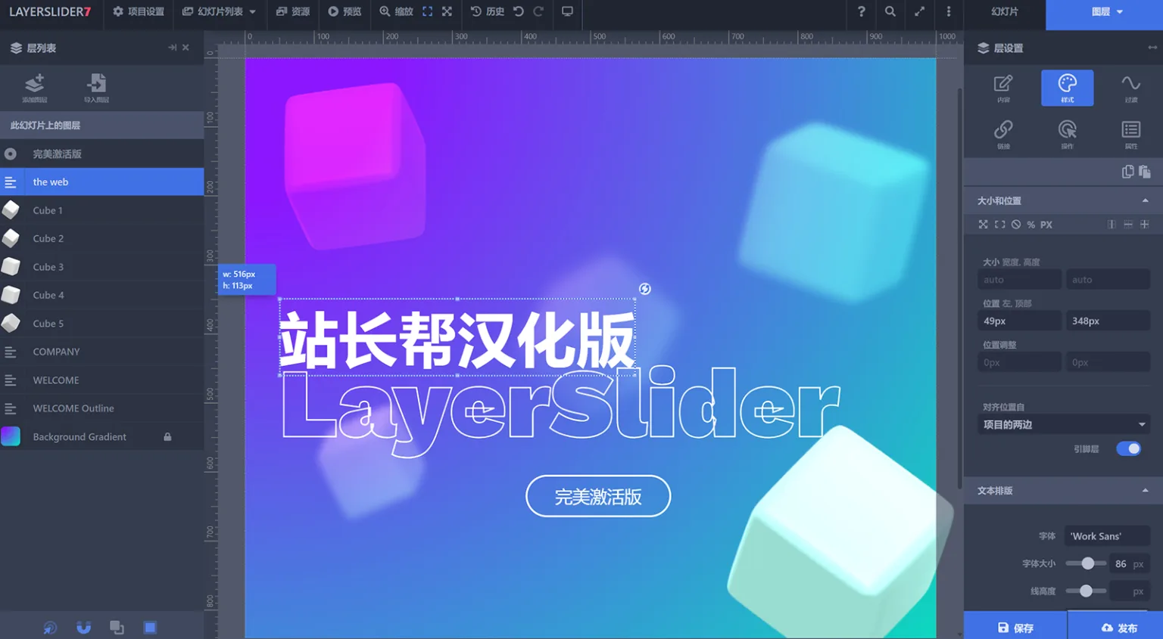1163x639 pixels.
Task: Click the 缩放 zoom tool
Action: click(396, 11)
